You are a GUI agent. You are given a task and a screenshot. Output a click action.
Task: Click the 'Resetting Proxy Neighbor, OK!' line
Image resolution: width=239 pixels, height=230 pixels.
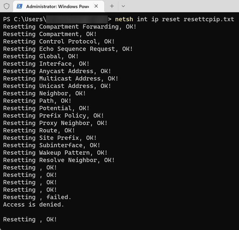(55, 123)
